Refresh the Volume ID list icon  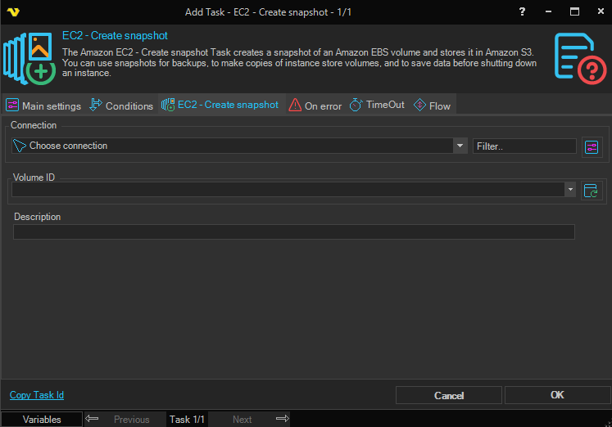tap(592, 191)
